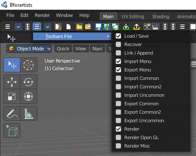196x156 pixels.
Task: Expand the Toolbars File submenu
Action: coord(72,36)
